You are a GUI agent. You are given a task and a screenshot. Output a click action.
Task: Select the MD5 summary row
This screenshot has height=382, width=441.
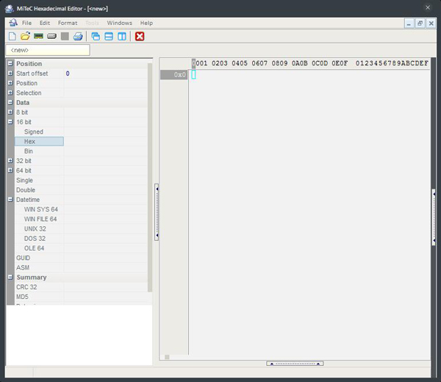pyautogui.click(x=81, y=297)
